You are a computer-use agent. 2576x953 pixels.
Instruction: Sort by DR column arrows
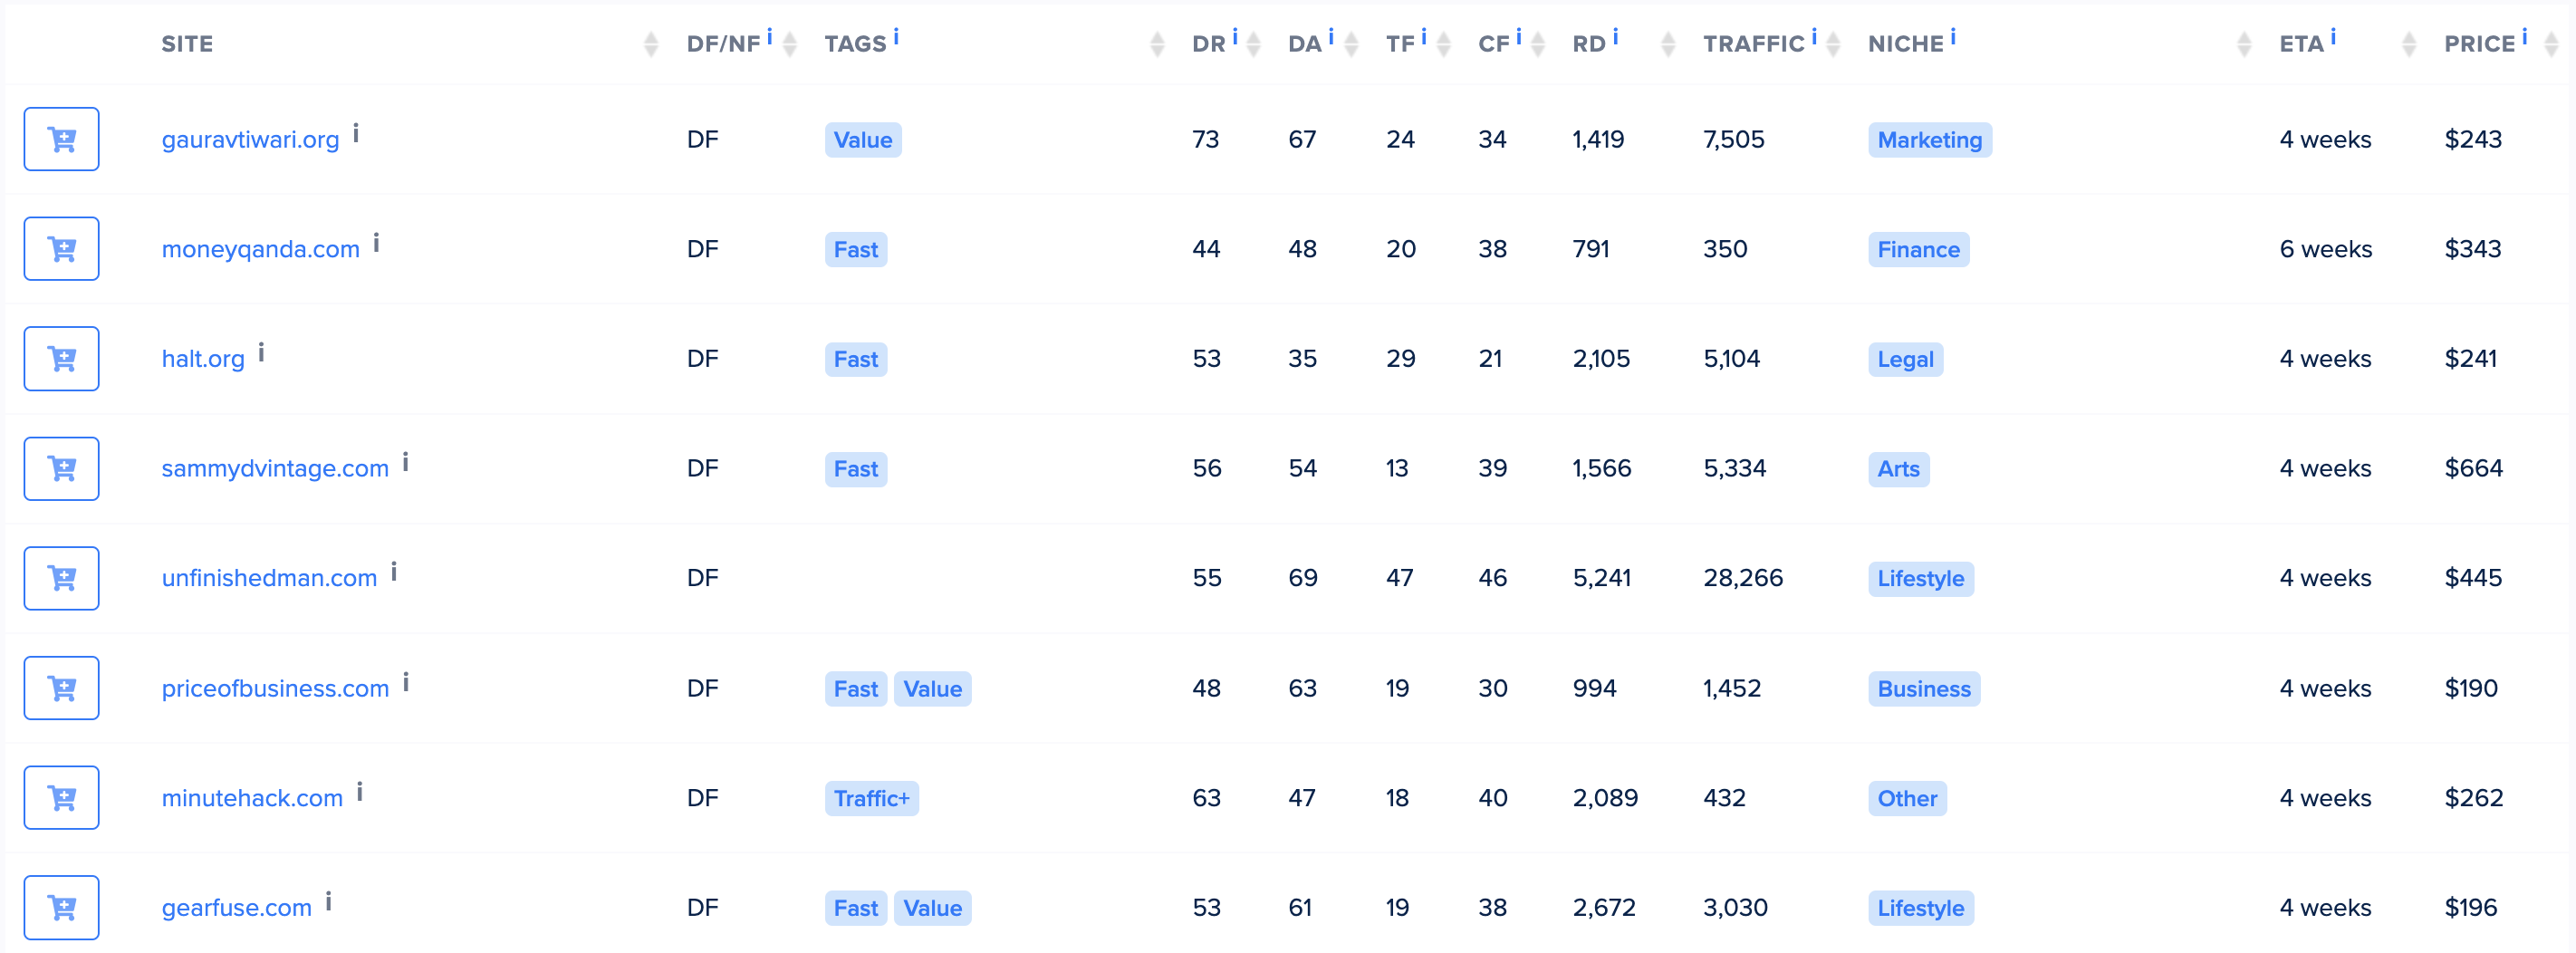1253,44
